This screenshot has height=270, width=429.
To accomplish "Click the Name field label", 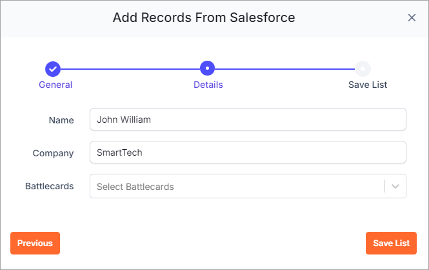I will pos(61,120).
